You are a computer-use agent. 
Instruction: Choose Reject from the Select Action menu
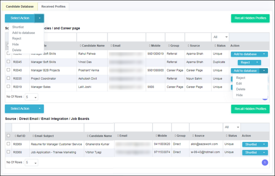point(16,38)
